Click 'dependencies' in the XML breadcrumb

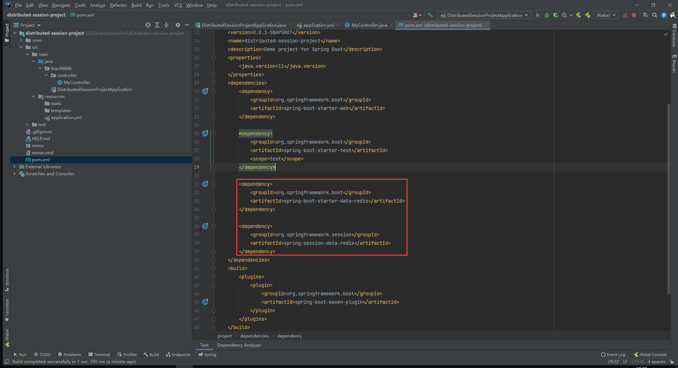click(x=254, y=336)
